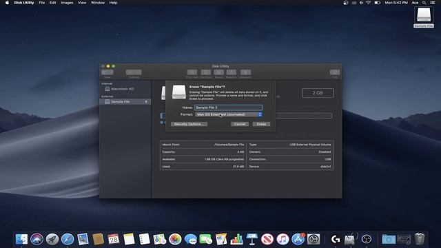
Task: Click the Partition toolbar icon
Action: (x=205, y=72)
